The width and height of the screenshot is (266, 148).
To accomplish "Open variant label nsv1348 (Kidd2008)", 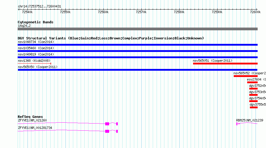I will [34, 61].
